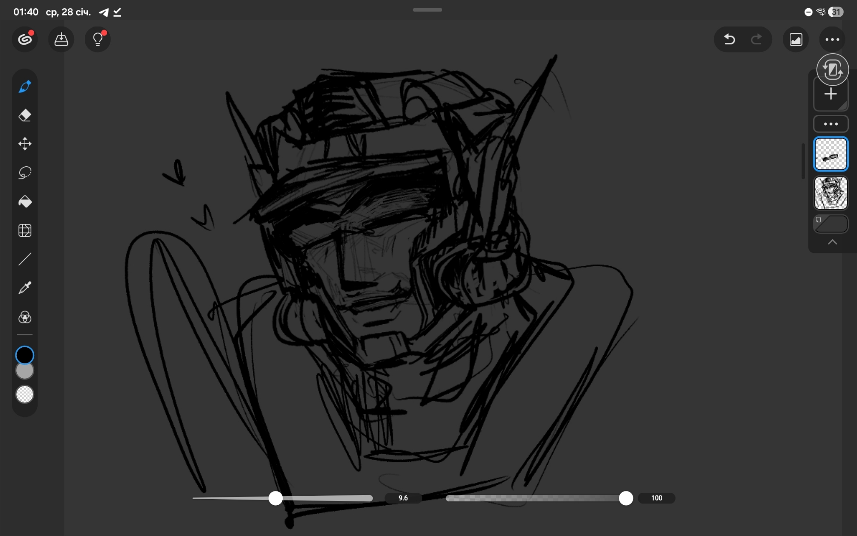Select the eraser tool
The height and width of the screenshot is (536, 857).
25,115
